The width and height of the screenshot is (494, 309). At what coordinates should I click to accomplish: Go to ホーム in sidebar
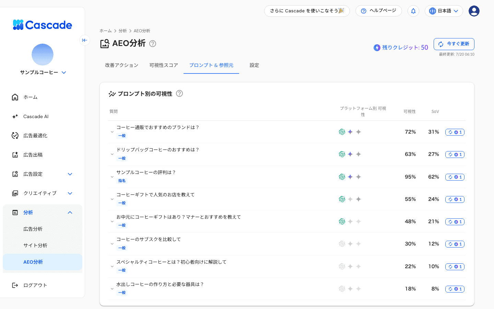coord(43,97)
